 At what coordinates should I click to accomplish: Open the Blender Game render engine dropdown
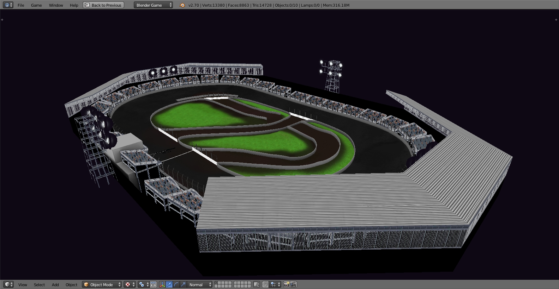(x=154, y=5)
